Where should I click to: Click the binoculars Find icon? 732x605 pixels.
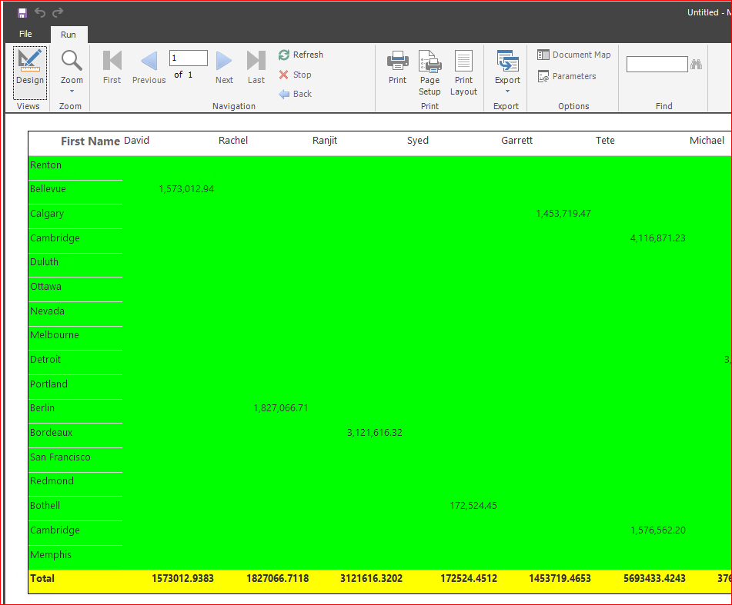point(697,65)
